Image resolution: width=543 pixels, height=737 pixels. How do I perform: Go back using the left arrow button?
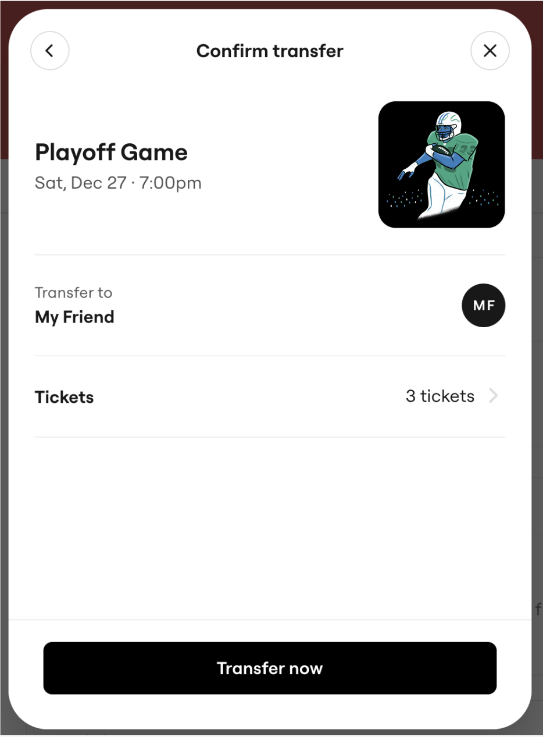point(49,51)
